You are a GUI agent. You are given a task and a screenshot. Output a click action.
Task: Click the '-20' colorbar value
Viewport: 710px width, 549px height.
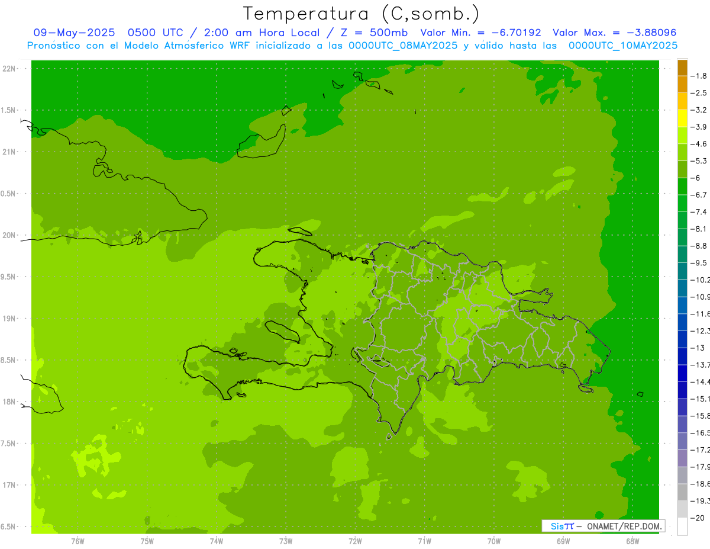698,518
